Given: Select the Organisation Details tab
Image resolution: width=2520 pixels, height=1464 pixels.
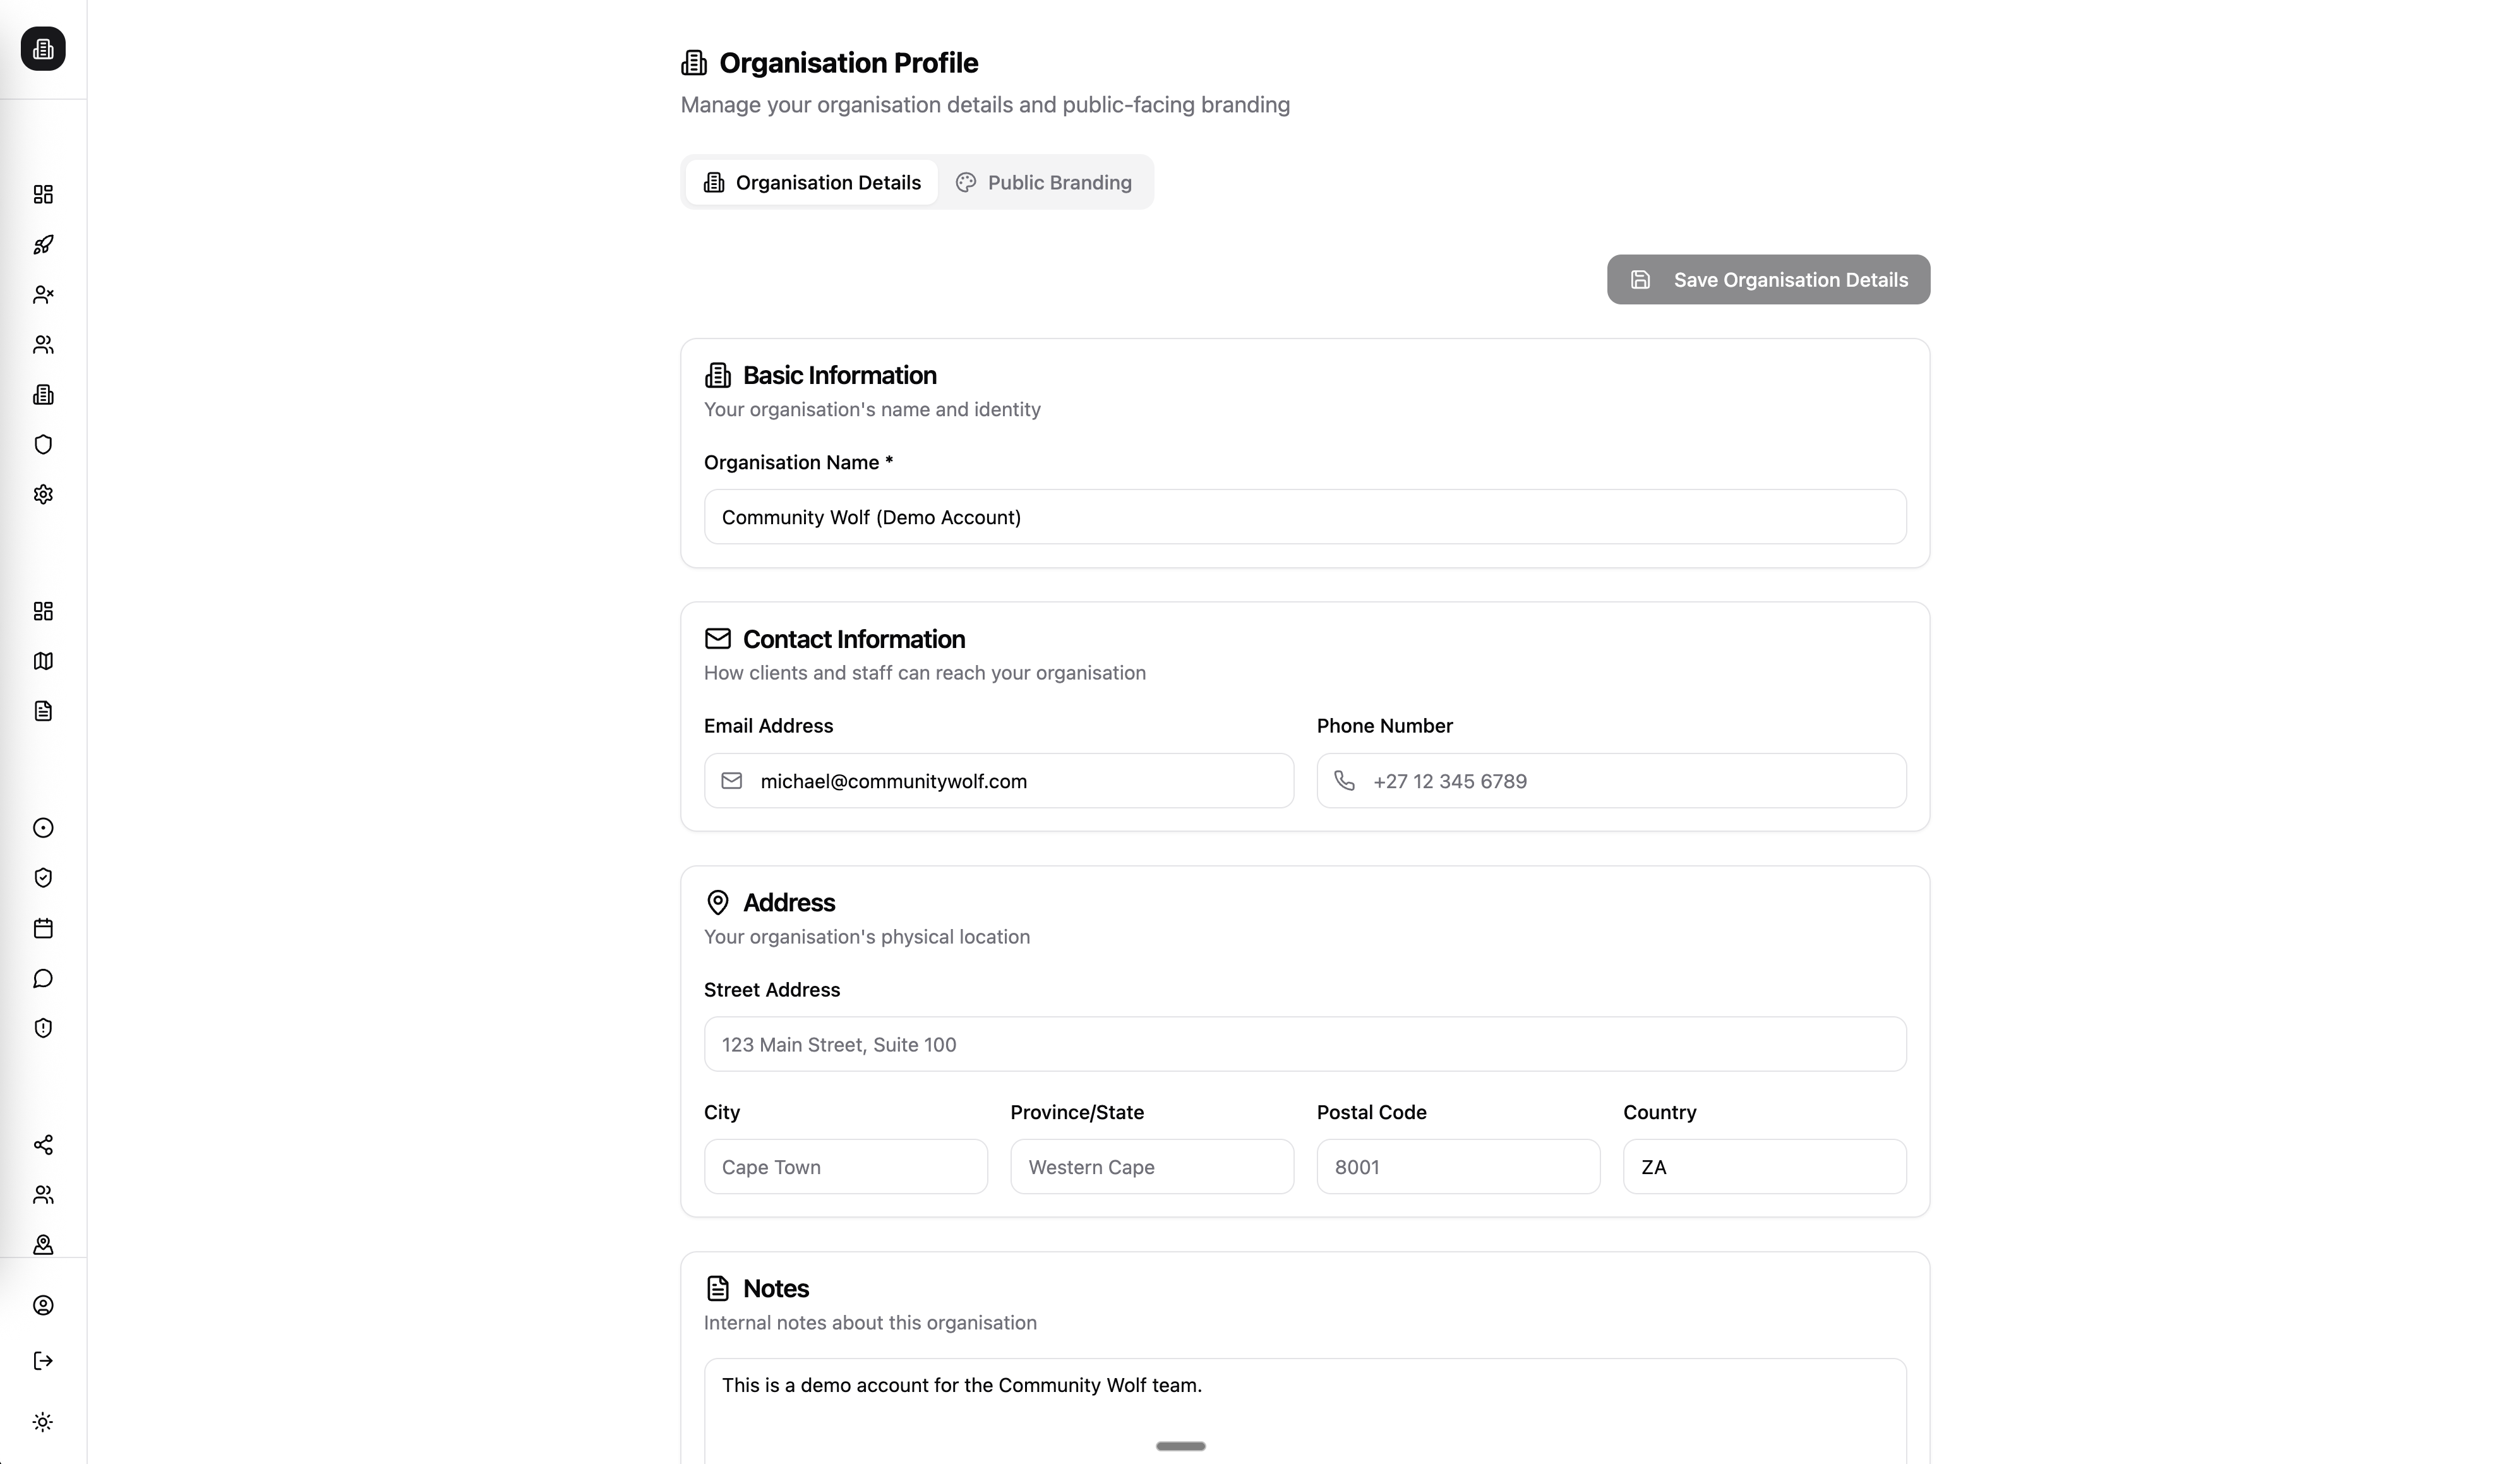Looking at the screenshot, I should pyautogui.click(x=812, y=182).
